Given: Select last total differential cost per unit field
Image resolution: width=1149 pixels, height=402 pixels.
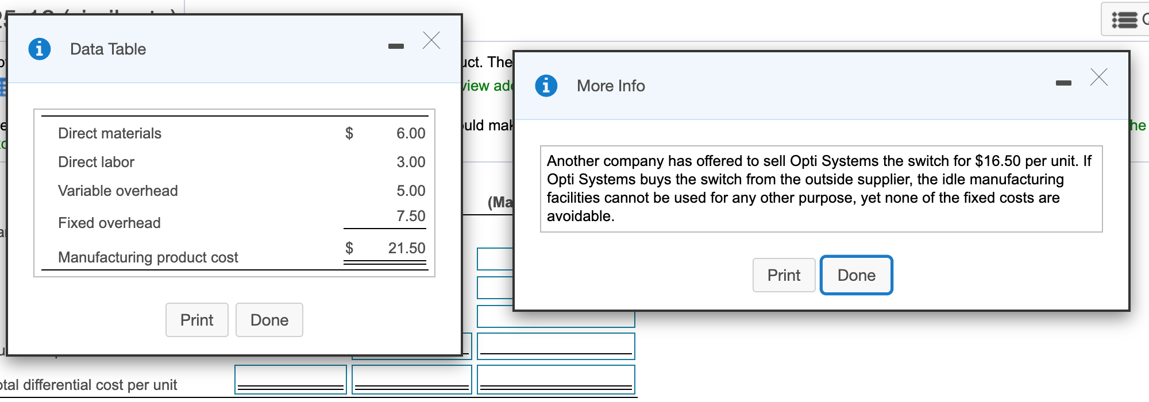Looking at the screenshot, I should pos(556,380).
